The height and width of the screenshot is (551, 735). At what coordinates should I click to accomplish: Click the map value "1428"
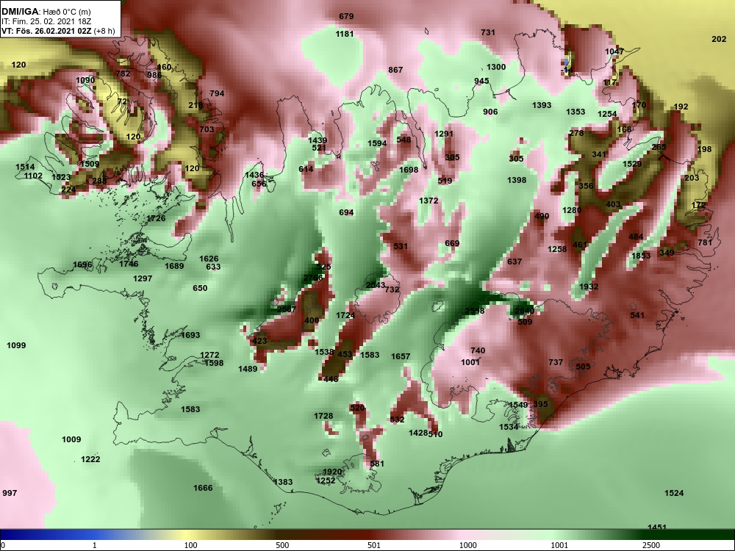point(418,433)
